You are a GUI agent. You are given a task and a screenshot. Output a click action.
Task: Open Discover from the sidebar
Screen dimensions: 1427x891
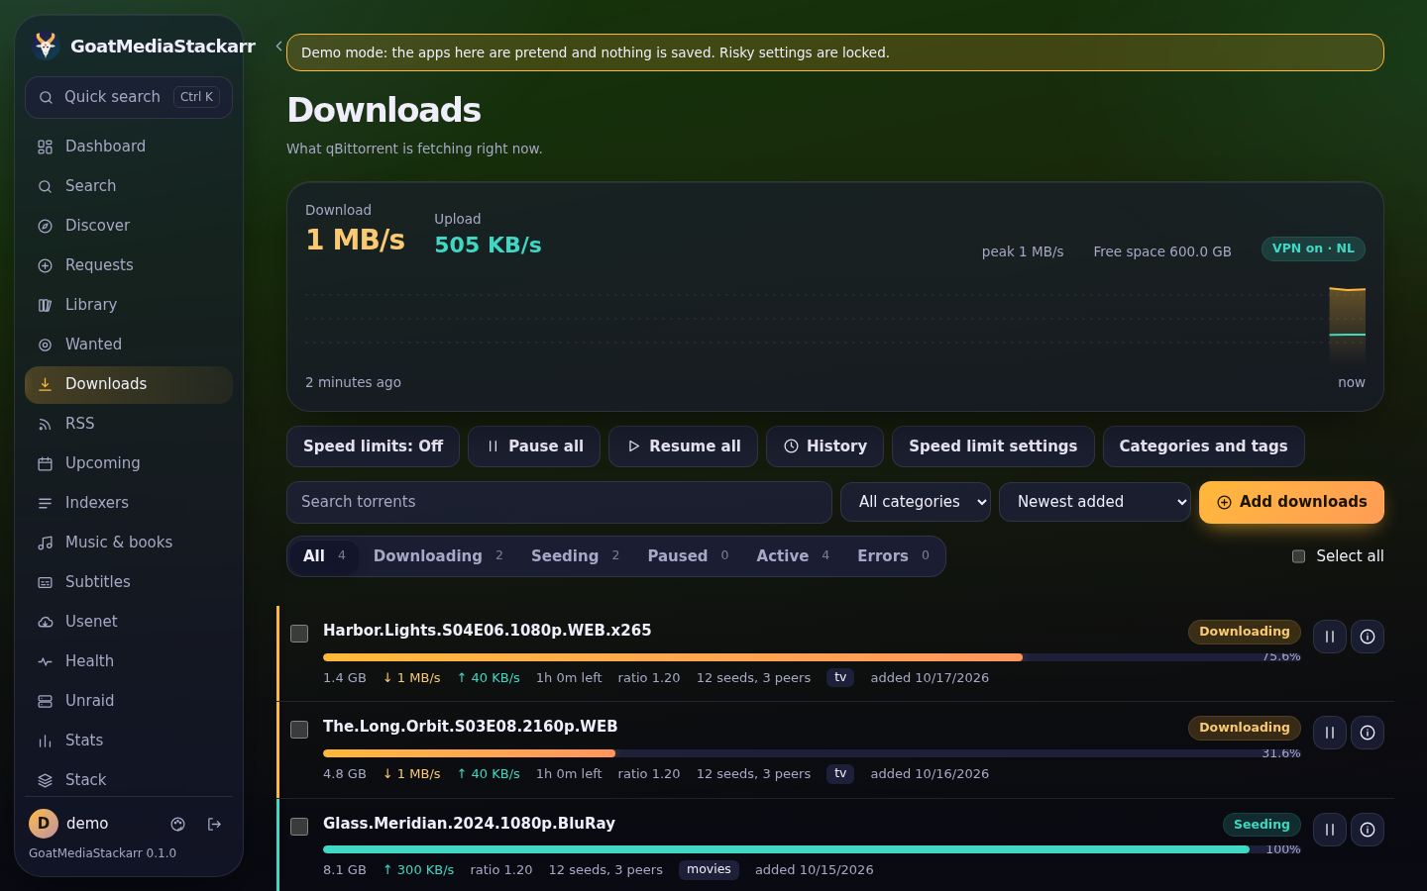pyautogui.click(x=129, y=226)
